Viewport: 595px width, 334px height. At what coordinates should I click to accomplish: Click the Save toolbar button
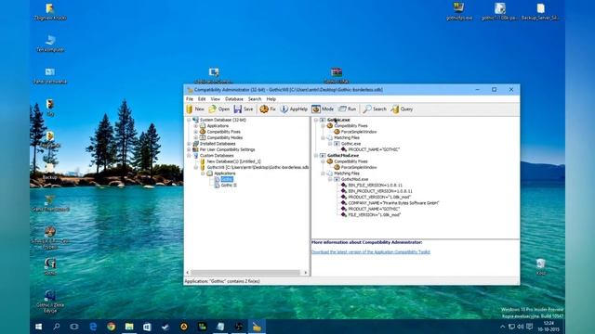(x=244, y=109)
